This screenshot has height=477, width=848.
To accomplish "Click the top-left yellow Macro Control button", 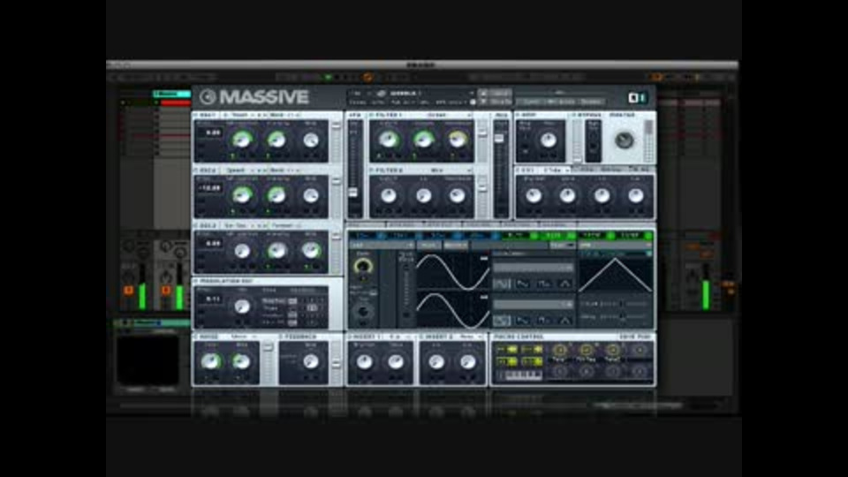I will click(507, 350).
